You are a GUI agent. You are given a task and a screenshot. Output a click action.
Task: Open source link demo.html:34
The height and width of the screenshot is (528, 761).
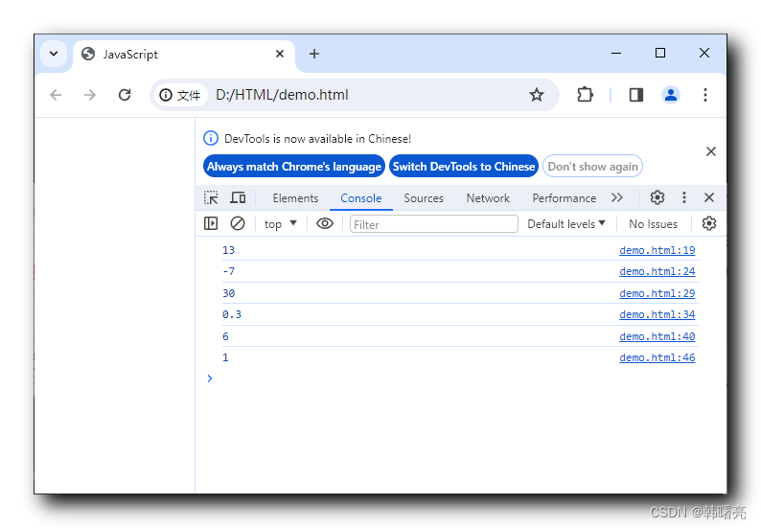tap(657, 315)
